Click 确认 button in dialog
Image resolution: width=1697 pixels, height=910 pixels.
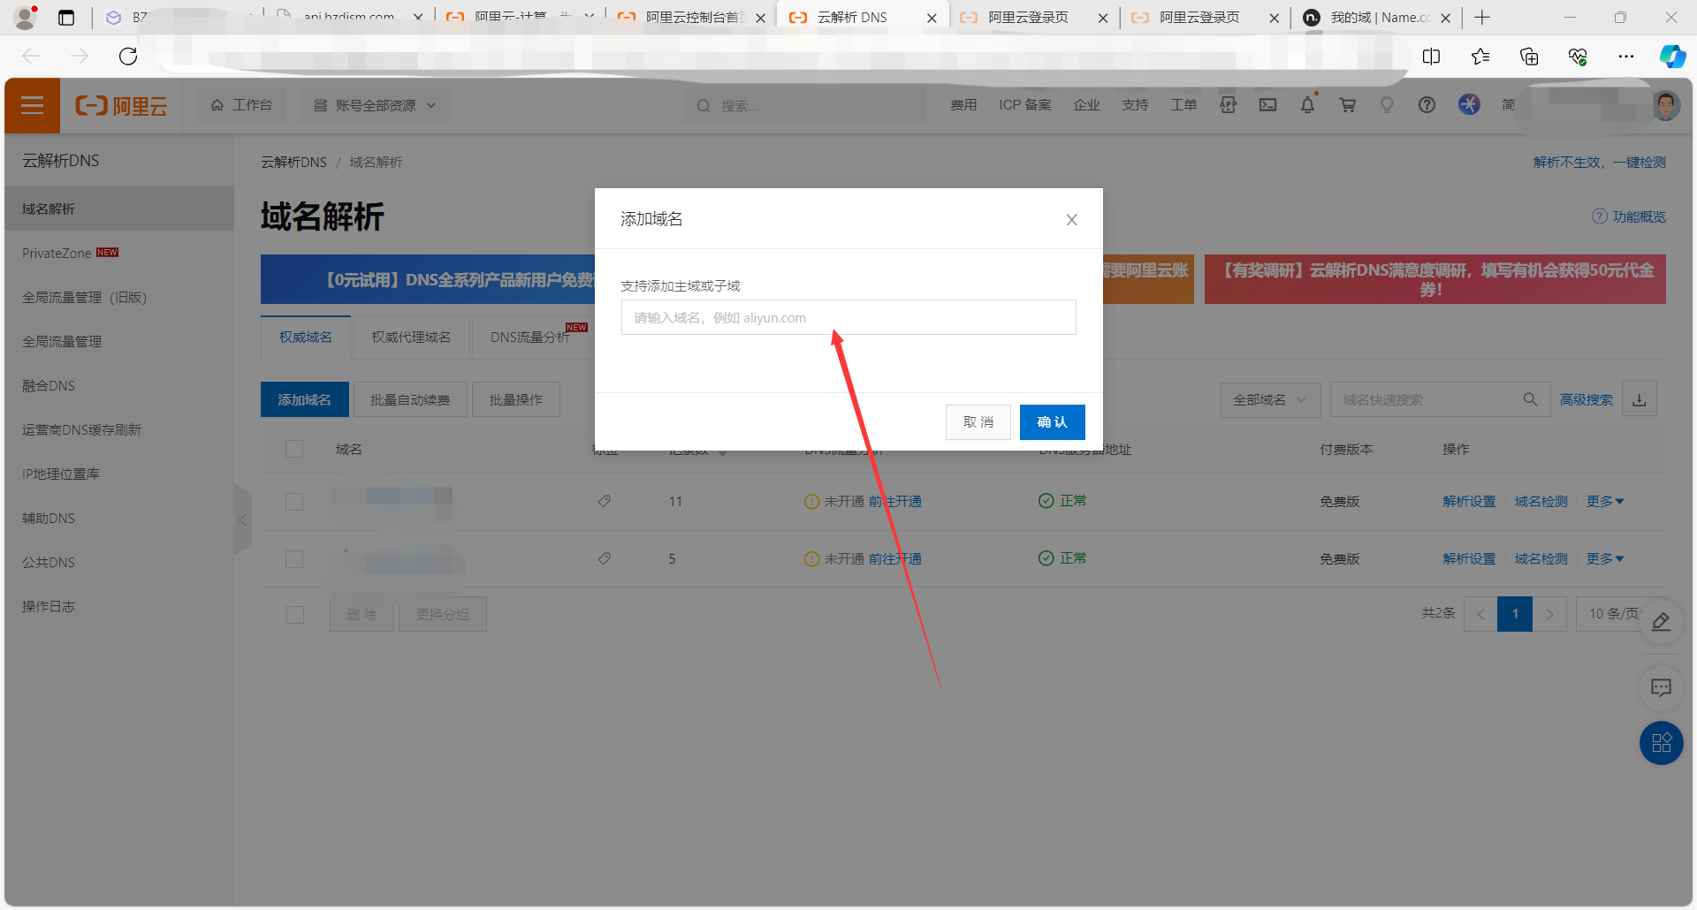(x=1052, y=422)
